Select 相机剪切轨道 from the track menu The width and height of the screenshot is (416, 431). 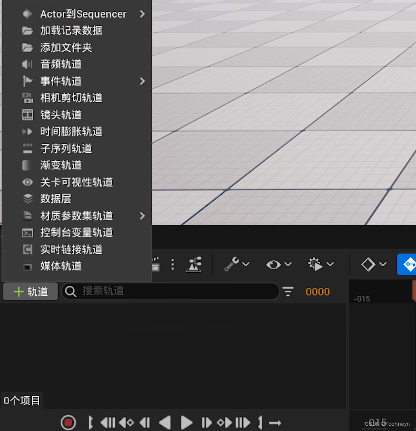click(71, 98)
